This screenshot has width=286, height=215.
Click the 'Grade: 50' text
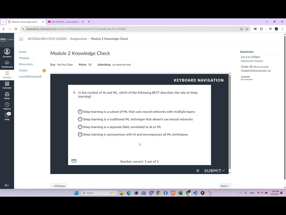pos(247,67)
